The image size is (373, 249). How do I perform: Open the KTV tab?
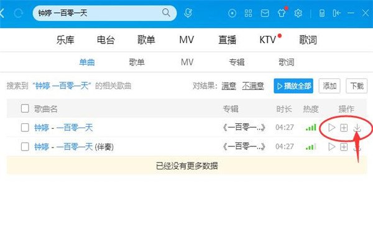pos(268,40)
